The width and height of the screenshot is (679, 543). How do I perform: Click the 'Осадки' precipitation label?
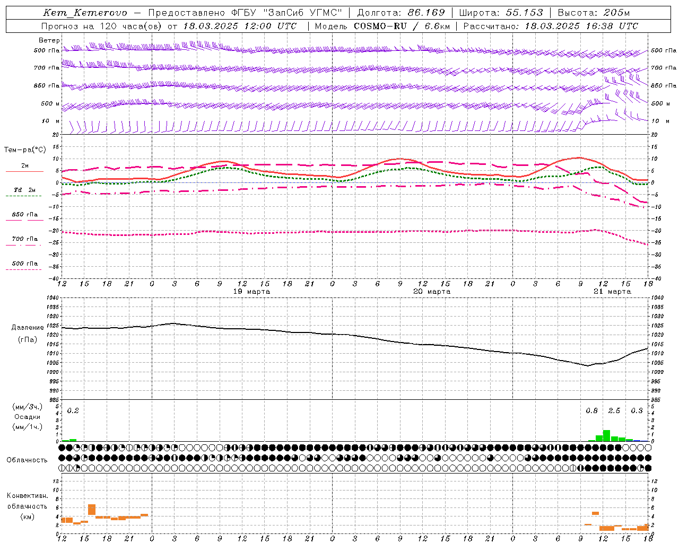point(27,417)
